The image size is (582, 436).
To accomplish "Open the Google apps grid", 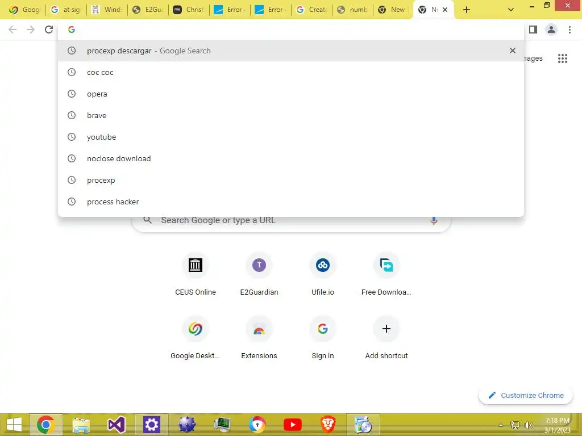I will tap(563, 58).
